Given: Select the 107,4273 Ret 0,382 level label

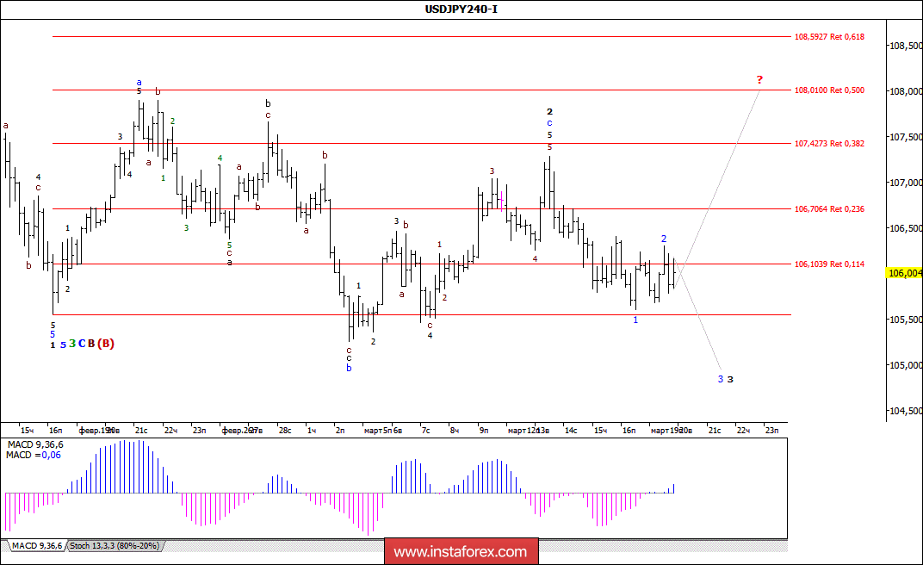Looking at the screenshot, I should tap(829, 144).
